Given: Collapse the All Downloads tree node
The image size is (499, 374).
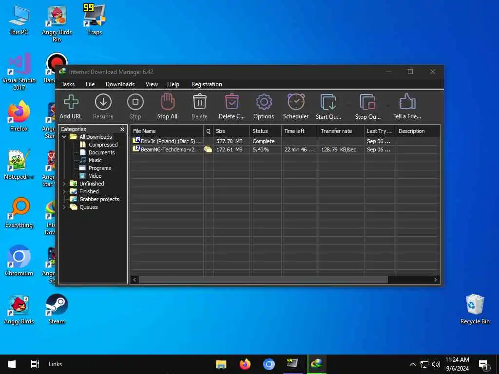Looking at the screenshot, I should tap(64, 137).
